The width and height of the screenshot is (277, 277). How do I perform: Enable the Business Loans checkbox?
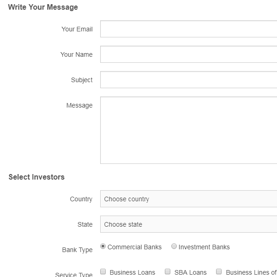click(x=103, y=272)
